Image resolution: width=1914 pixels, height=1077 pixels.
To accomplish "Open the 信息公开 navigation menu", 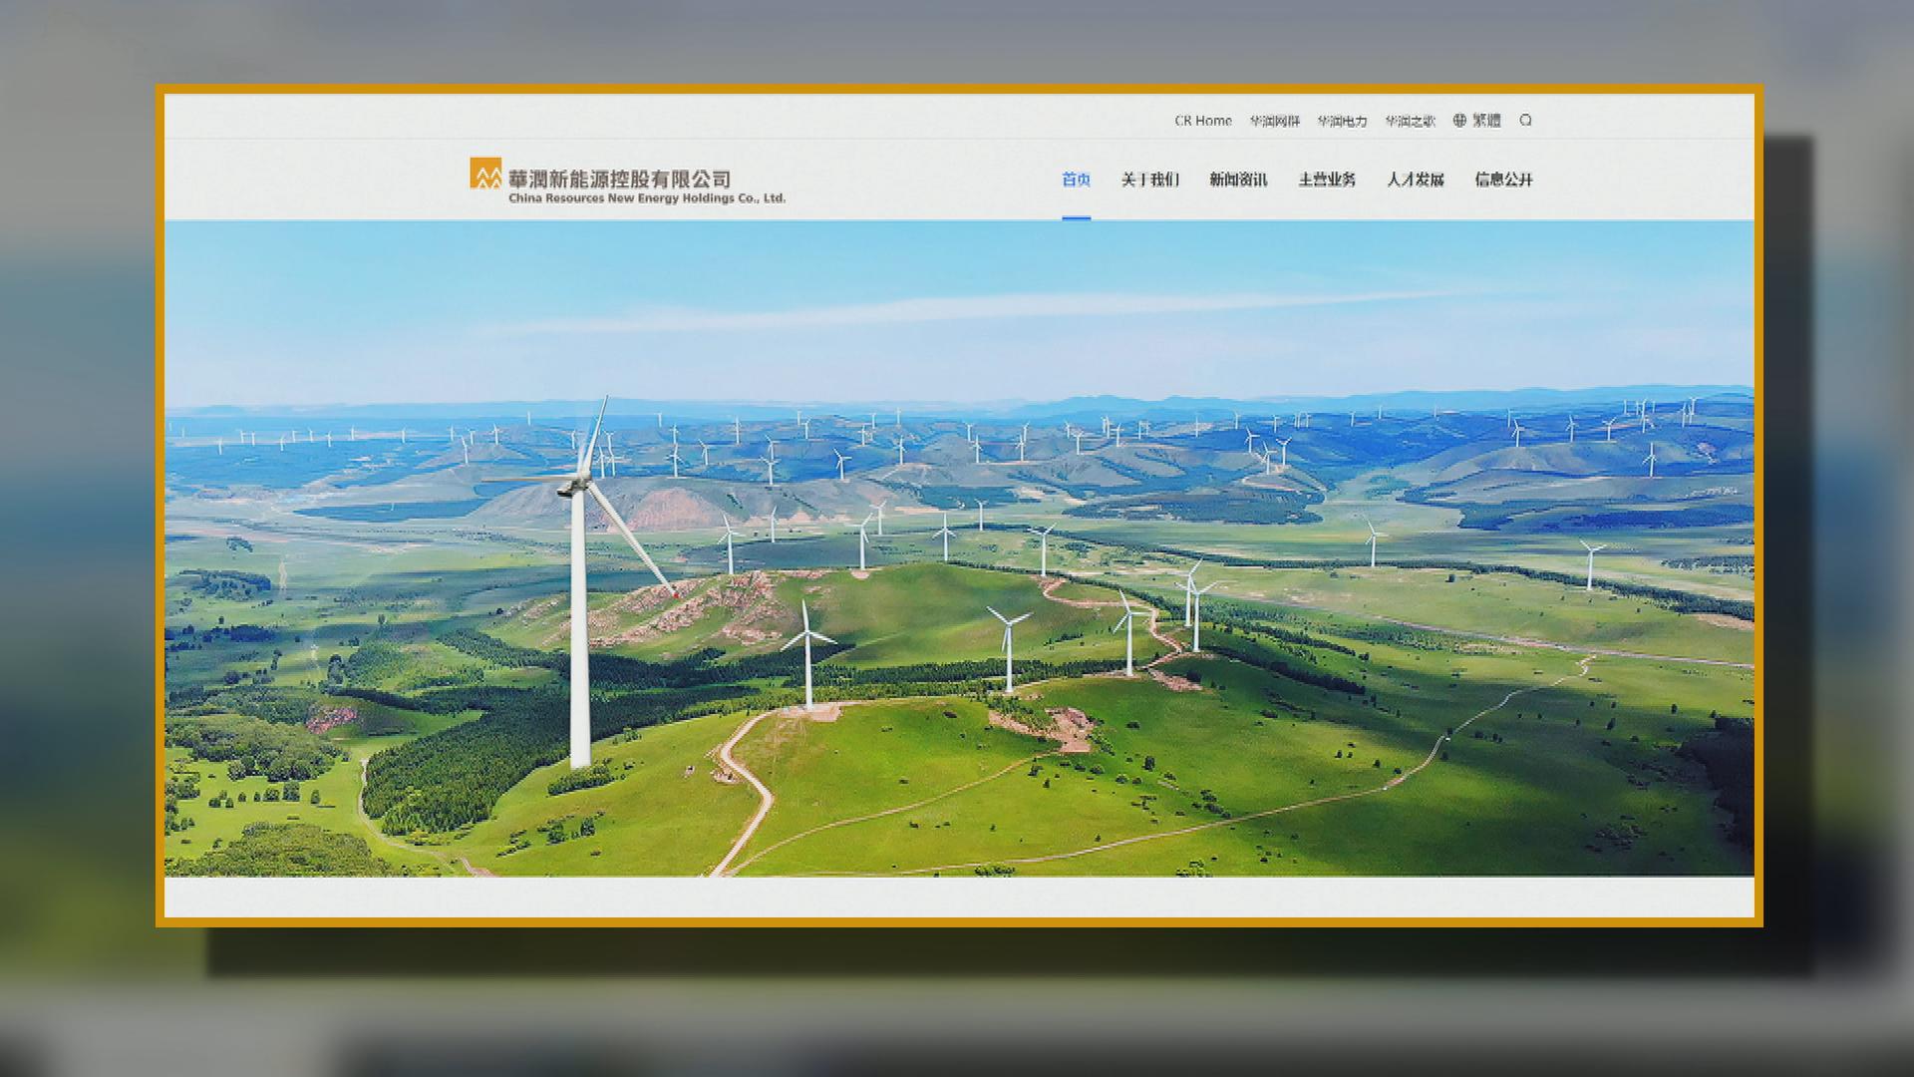I will pos(1504,179).
